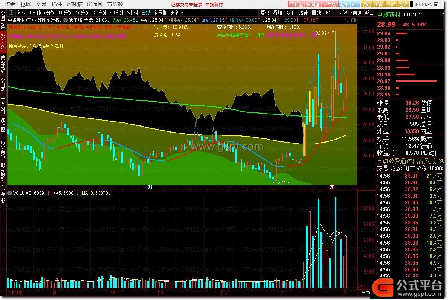Click the 快复盘 button
The height and width of the screenshot is (300, 448).
pos(313,4)
